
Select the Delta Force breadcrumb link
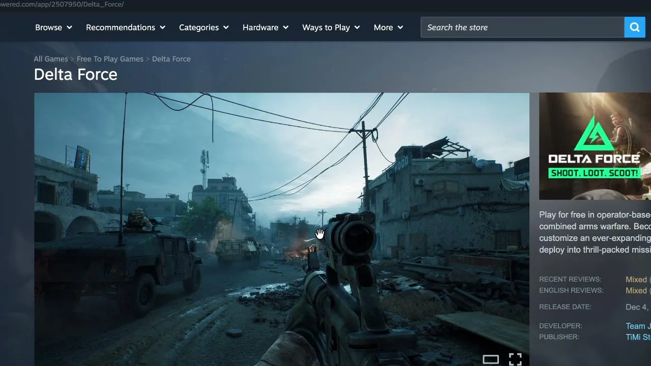click(x=171, y=59)
